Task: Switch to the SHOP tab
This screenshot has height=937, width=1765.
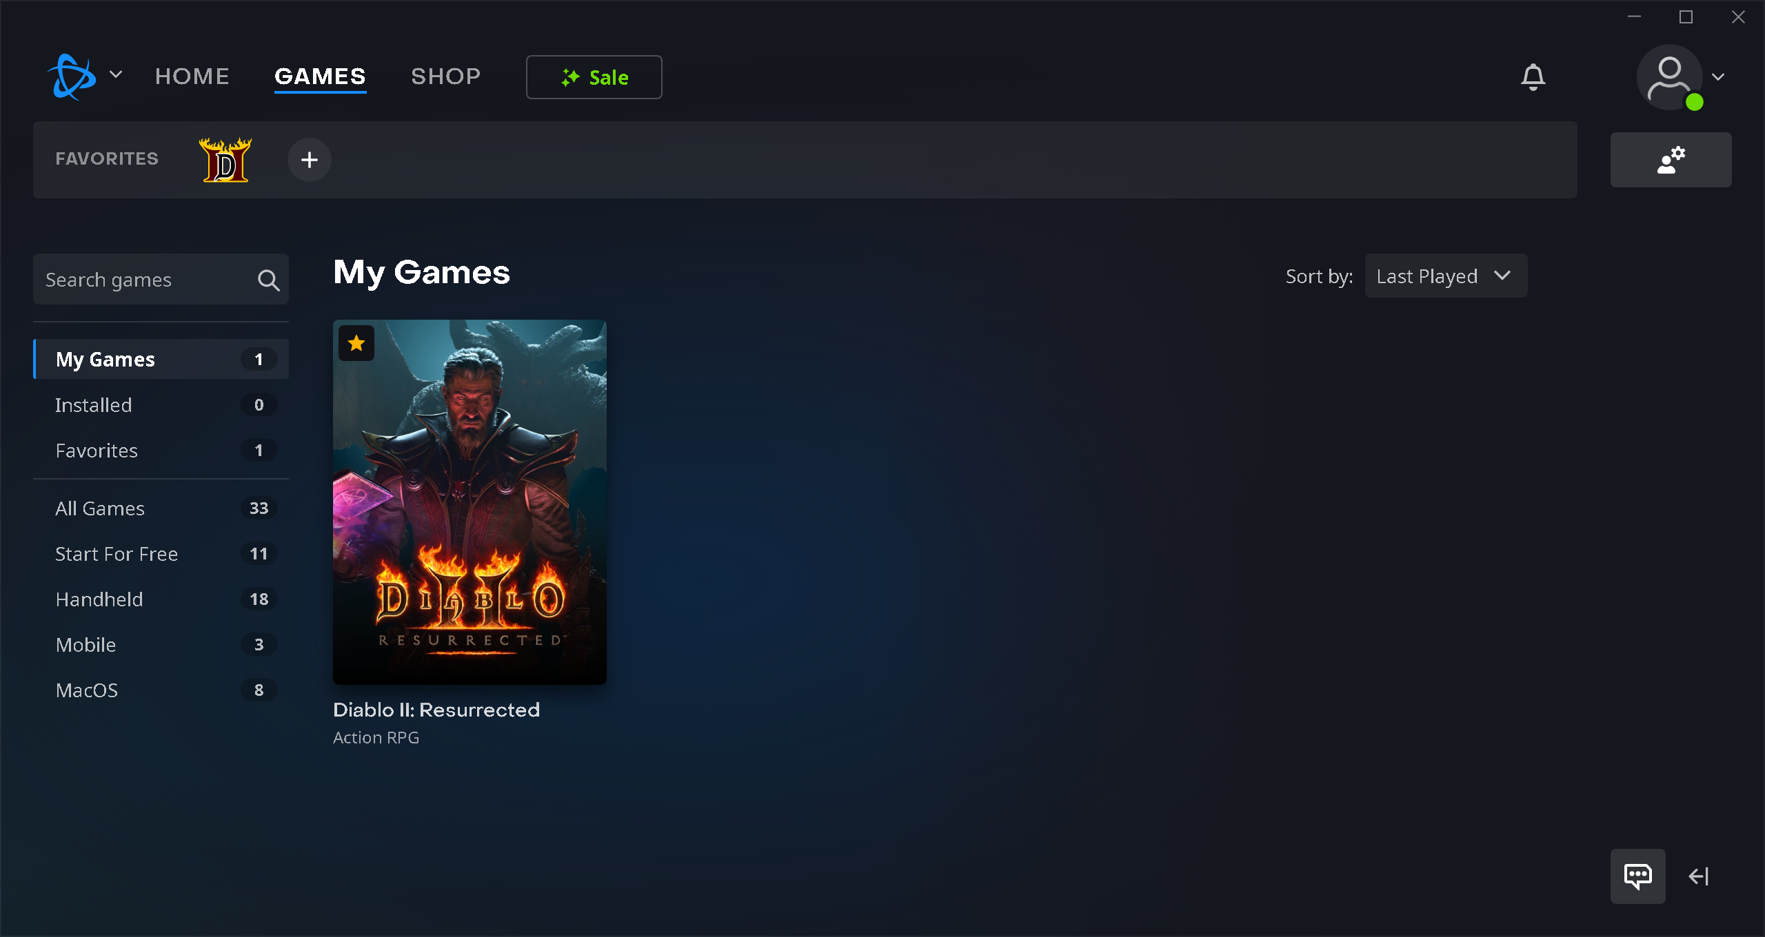Action: 446,76
